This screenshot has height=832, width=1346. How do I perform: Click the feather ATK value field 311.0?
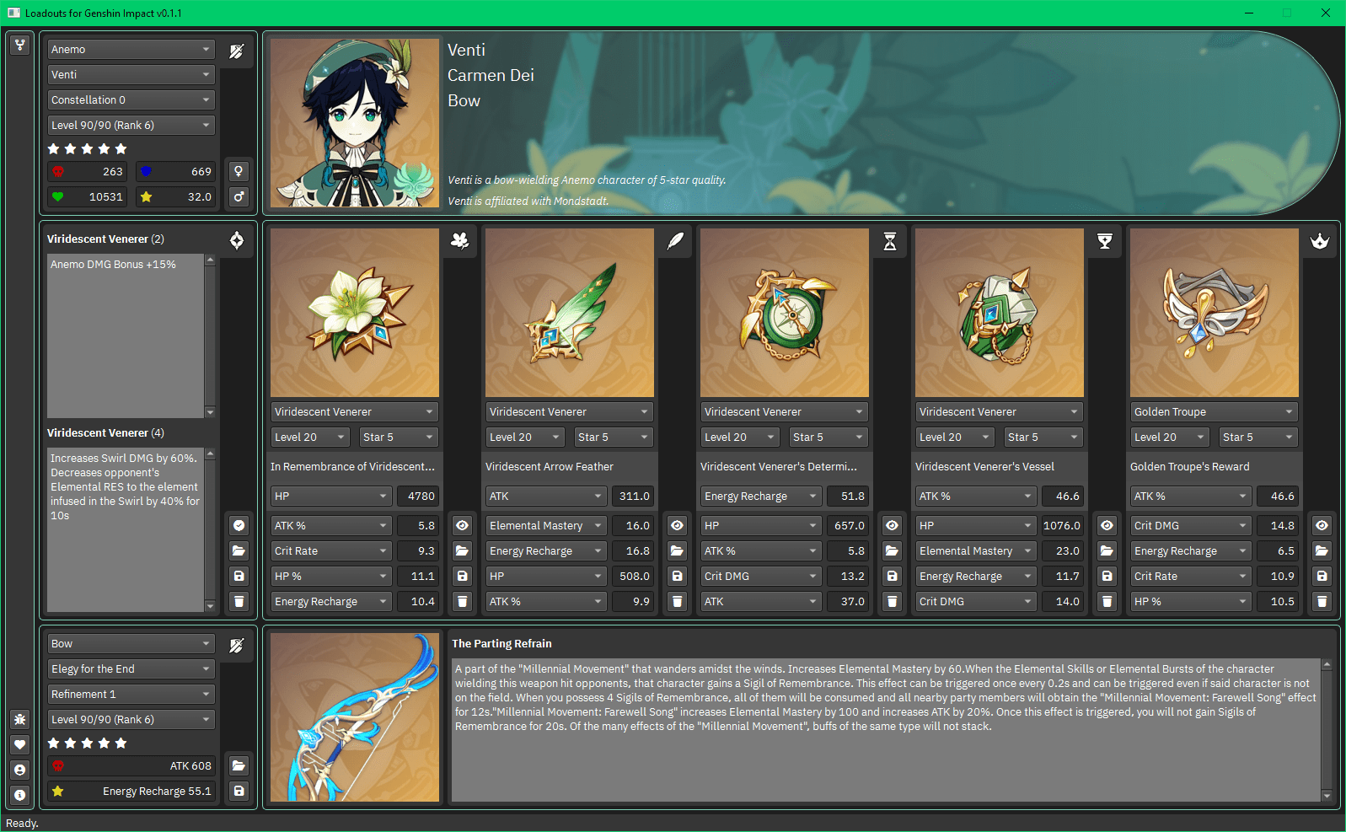632,496
